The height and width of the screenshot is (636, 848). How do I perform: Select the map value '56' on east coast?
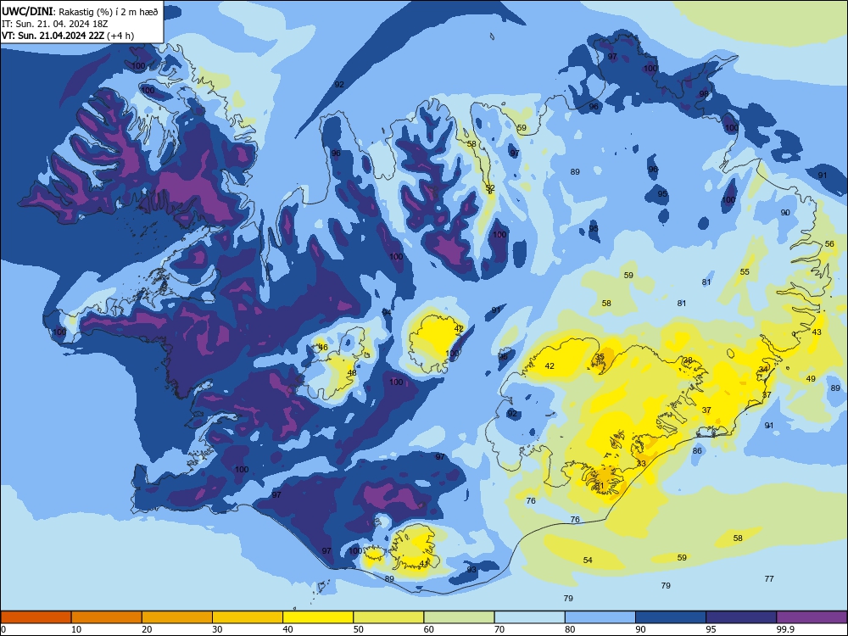click(829, 244)
